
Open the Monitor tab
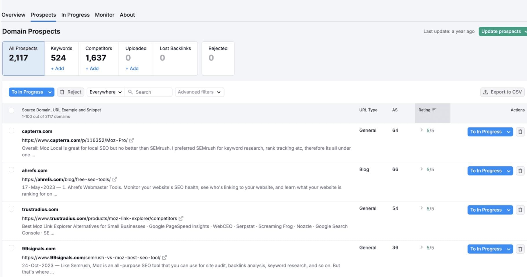105,15
